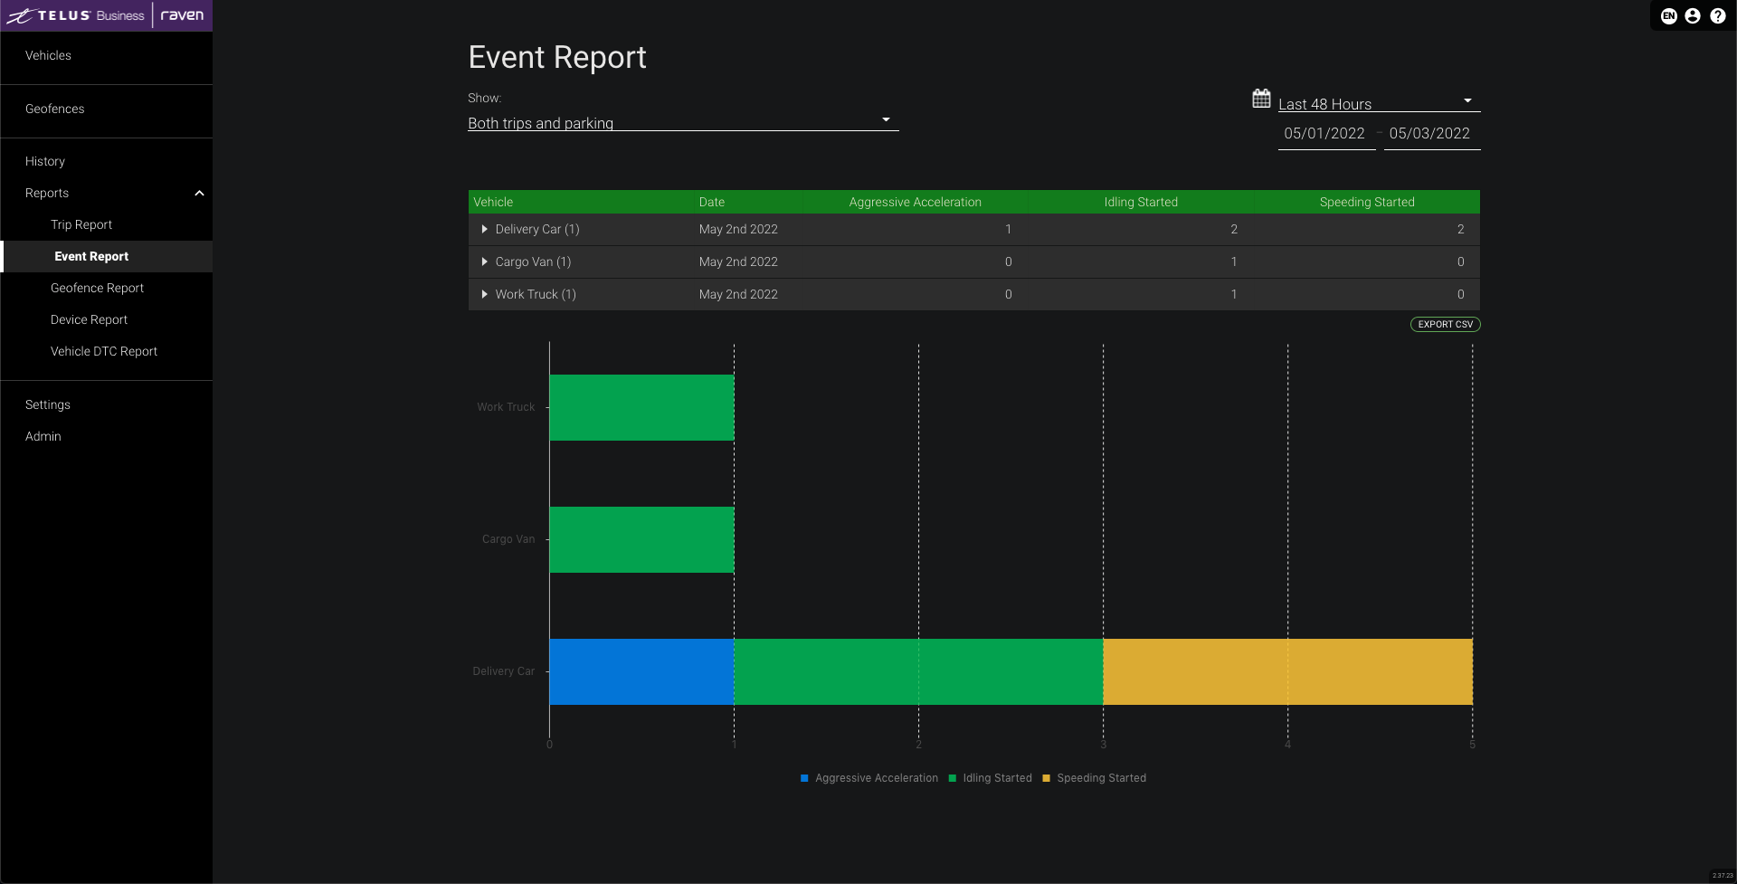This screenshot has height=884, width=1737.
Task: Click the EXPORT CSV button
Action: point(1445,324)
